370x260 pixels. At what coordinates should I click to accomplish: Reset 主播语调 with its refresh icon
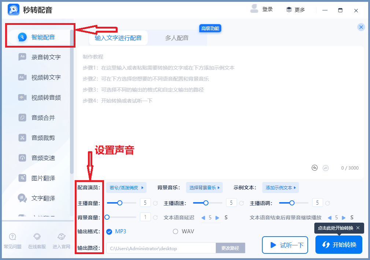(x=328, y=203)
